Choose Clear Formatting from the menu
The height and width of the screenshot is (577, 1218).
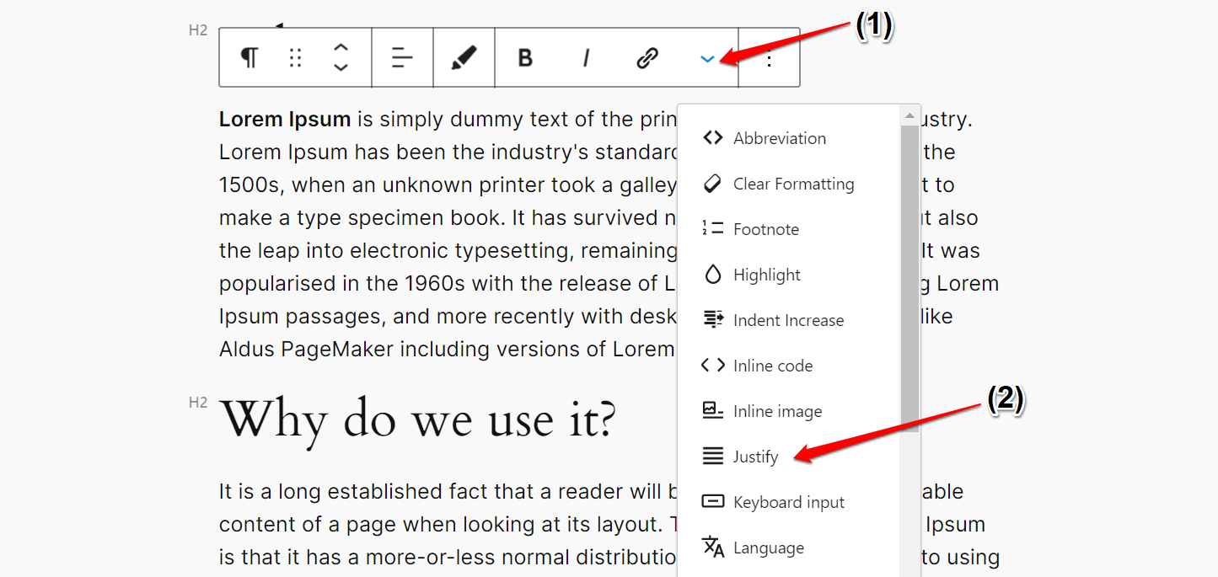pos(793,183)
